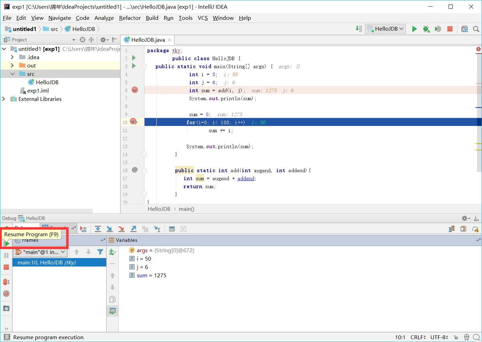Click the Run to Cursor icon
The width and height of the screenshot is (482, 342).
tap(157, 229)
